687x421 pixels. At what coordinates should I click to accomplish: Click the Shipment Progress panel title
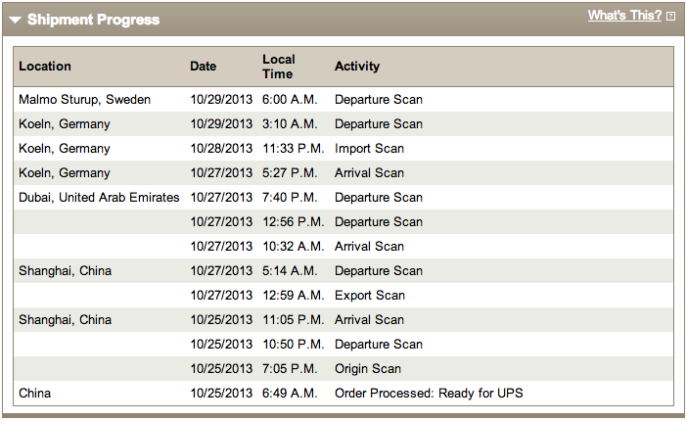tap(93, 20)
